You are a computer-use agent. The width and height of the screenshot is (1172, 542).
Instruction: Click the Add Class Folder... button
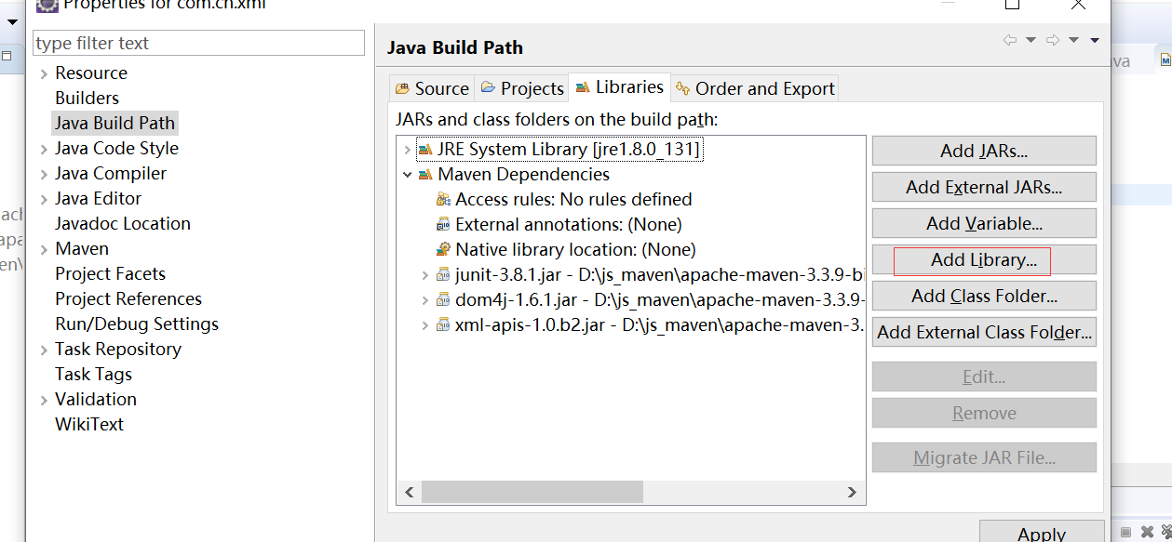[984, 296]
